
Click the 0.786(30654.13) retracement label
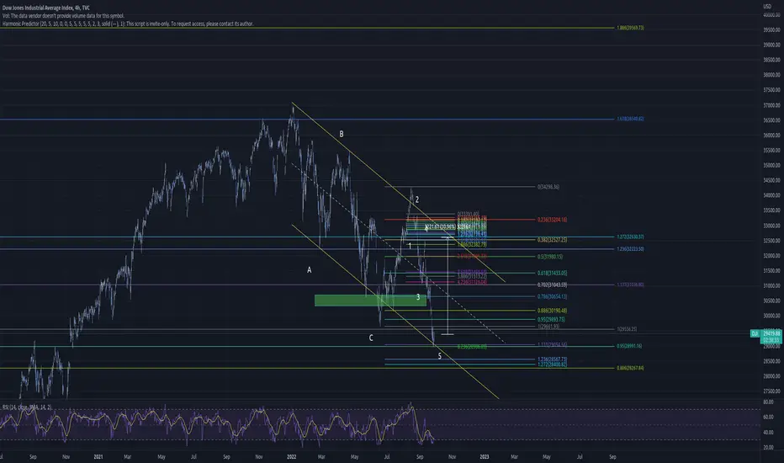[552, 297]
